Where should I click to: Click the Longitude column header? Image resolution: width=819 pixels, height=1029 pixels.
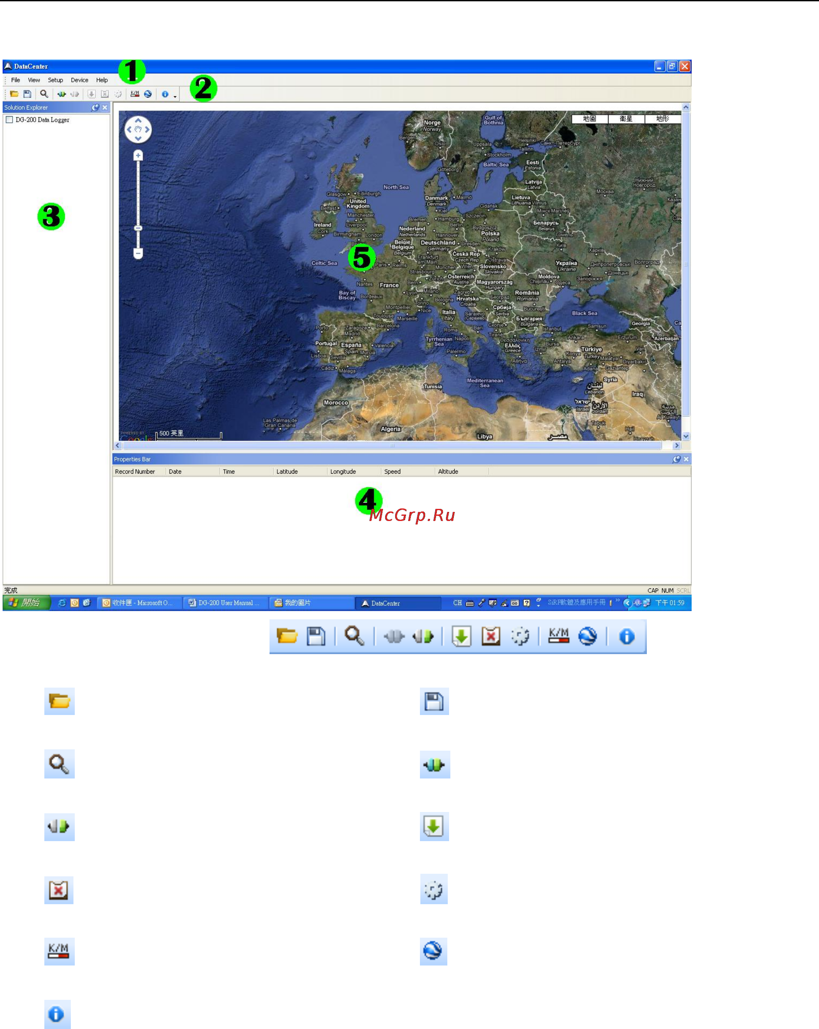tap(354, 471)
